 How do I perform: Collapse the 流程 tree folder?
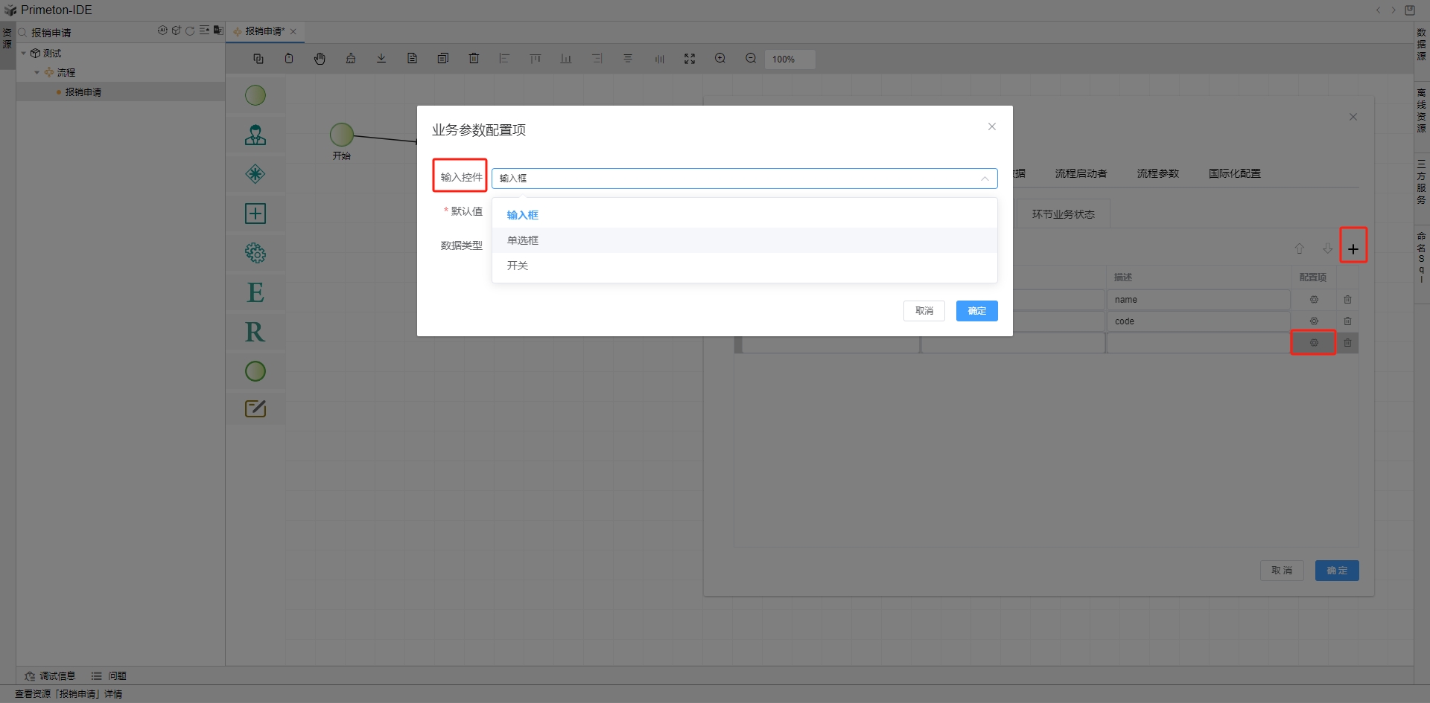coord(36,73)
